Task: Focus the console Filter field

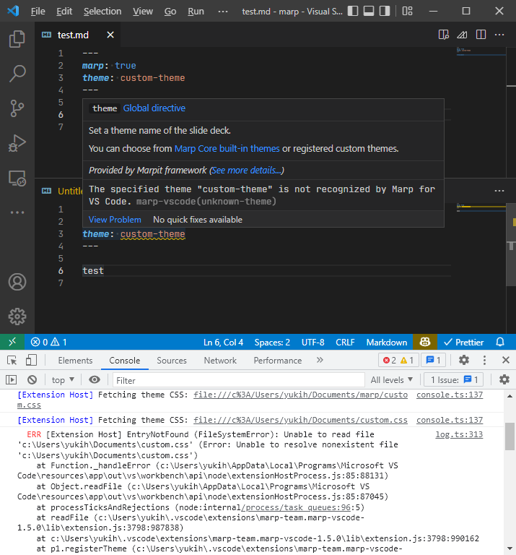Action: [x=239, y=380]
